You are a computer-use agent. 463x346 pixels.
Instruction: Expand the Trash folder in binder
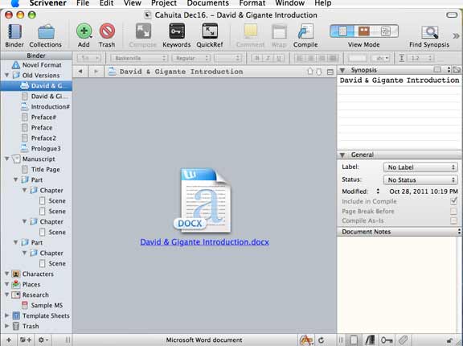[x=6, y=326]
